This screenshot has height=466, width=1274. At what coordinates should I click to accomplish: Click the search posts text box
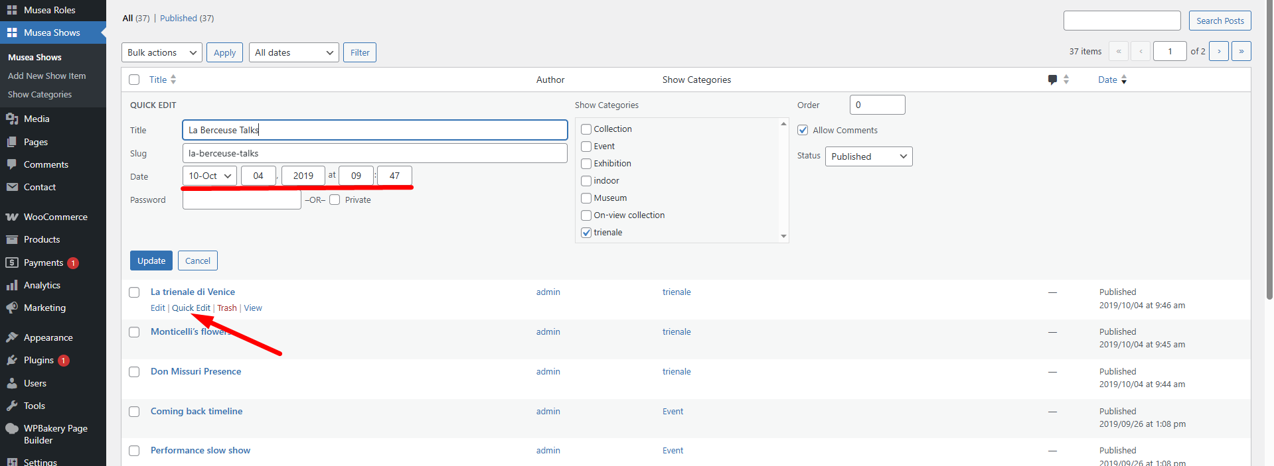[1122, 21]
